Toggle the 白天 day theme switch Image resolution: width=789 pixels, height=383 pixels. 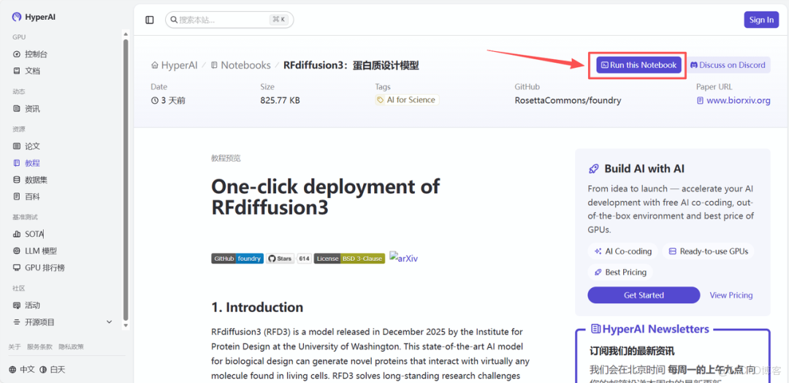(53, 369)
